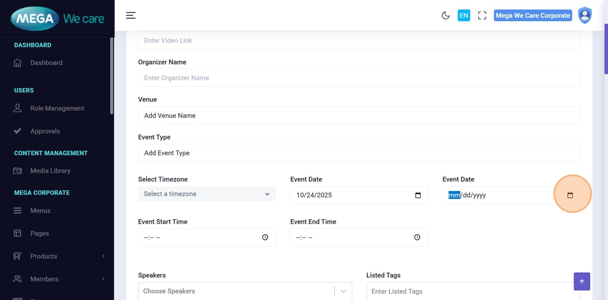This screenshot has height=300, width=608.
Task: Focus the Organizer Name input field
Action: (x=359, y=78)
